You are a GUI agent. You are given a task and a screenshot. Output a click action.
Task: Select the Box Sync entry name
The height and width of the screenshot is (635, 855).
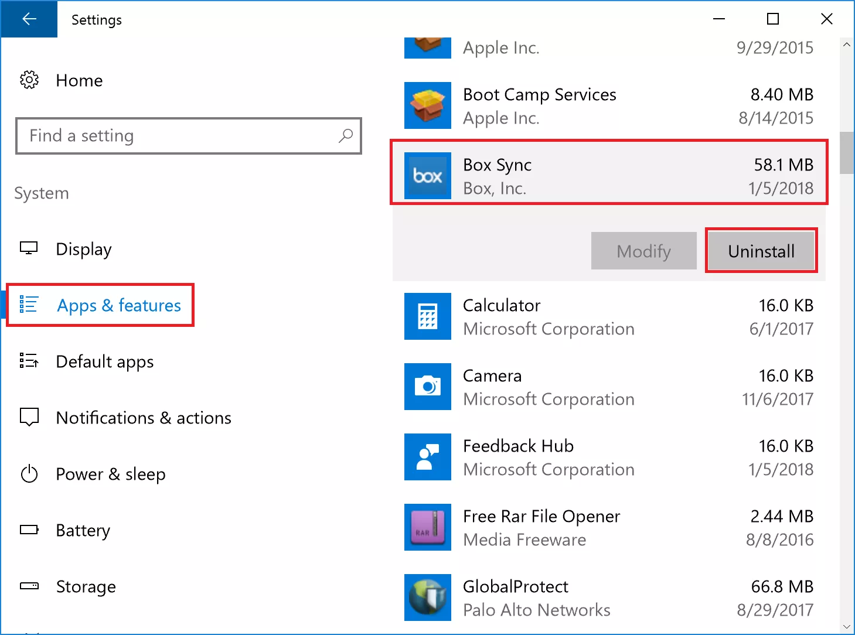(498, 165)
